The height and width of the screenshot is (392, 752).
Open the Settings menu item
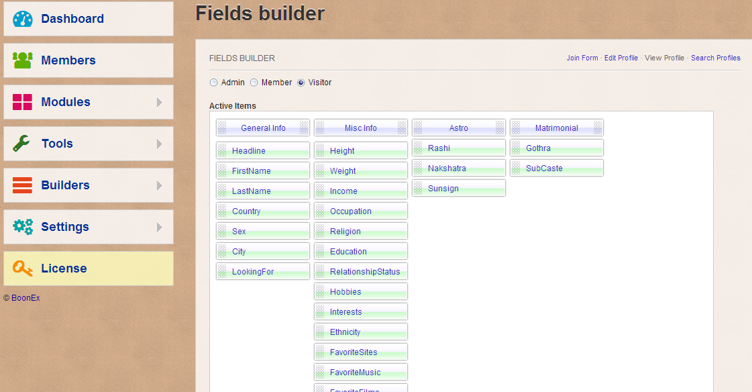click(x=89, y=227)
